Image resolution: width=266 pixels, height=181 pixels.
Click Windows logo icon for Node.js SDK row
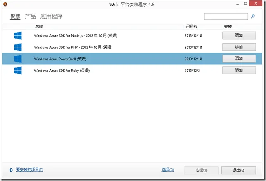coord(18,35)
